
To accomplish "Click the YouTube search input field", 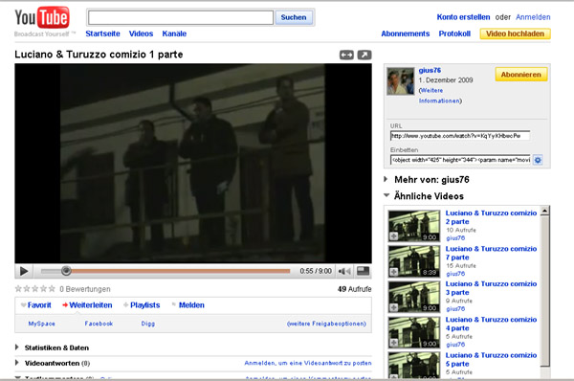I will (x=181, y=17).
